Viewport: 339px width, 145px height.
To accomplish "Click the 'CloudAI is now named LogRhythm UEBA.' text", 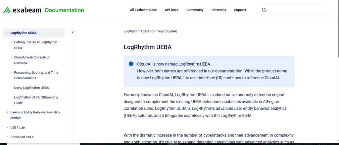I will click(174, 64).
